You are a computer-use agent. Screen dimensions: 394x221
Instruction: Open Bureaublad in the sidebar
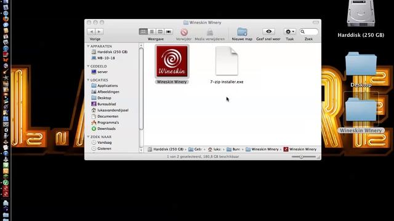click(x=103, y=104)
